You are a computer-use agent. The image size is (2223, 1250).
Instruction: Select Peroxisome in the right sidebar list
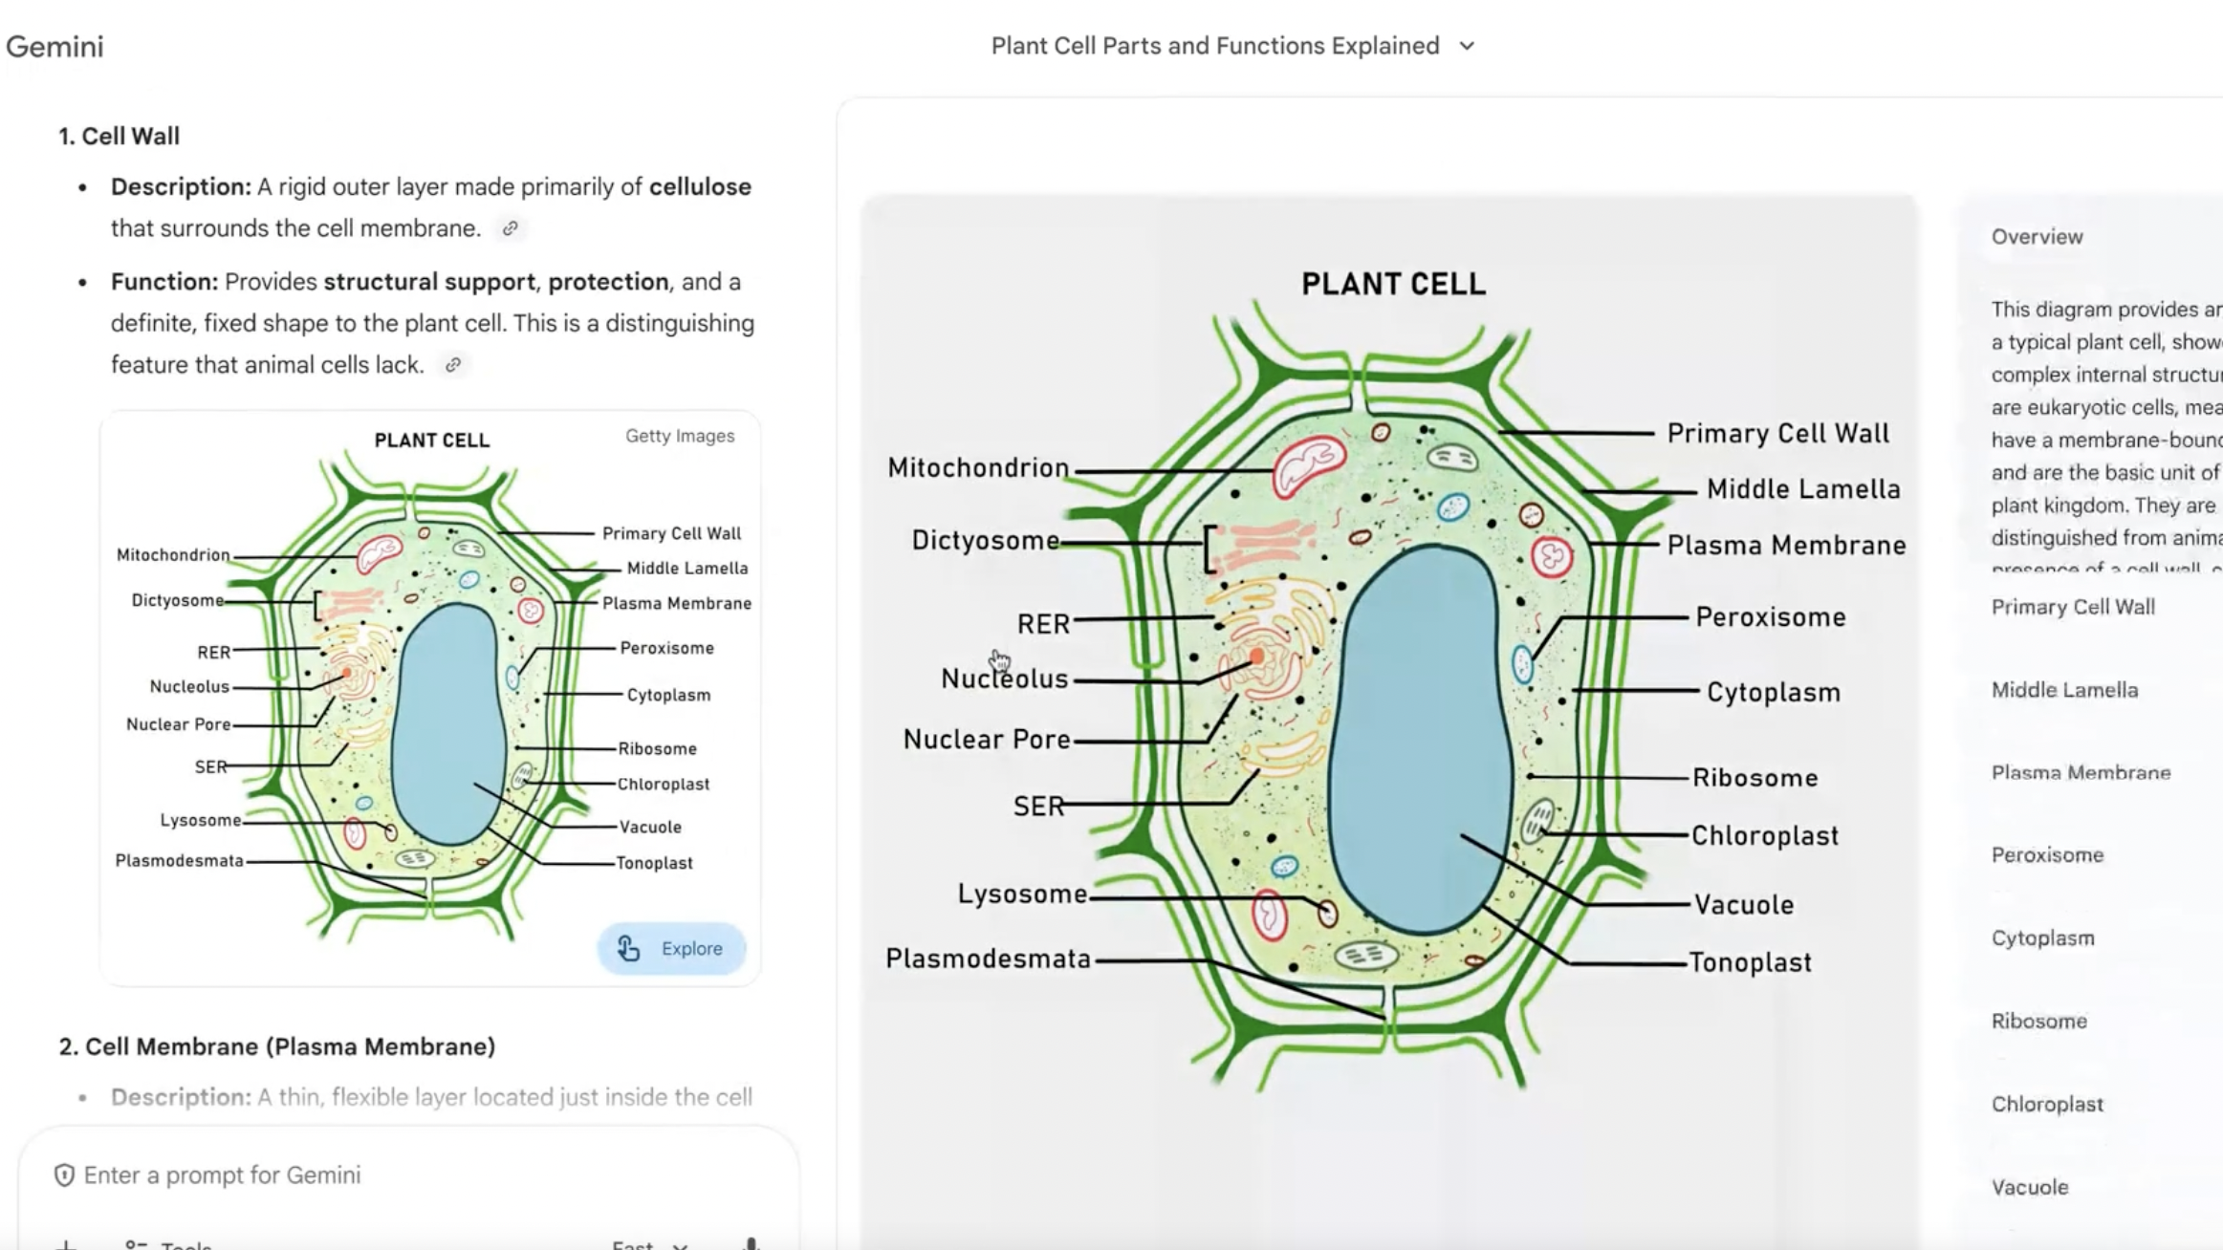click(2046, 855)
